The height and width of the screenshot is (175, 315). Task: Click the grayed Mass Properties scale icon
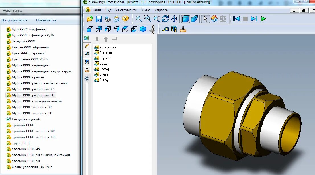223,19
